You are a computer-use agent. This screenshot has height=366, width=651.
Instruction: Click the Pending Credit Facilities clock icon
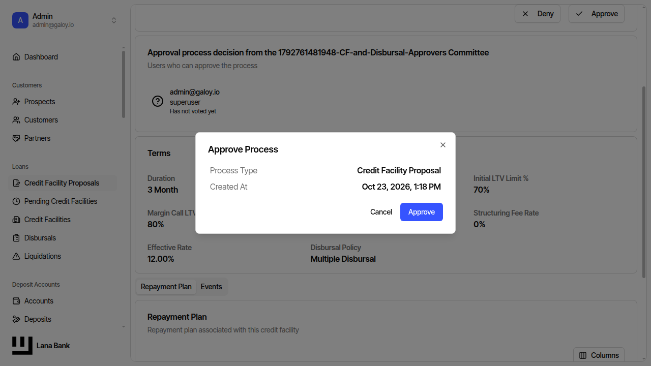16,201
